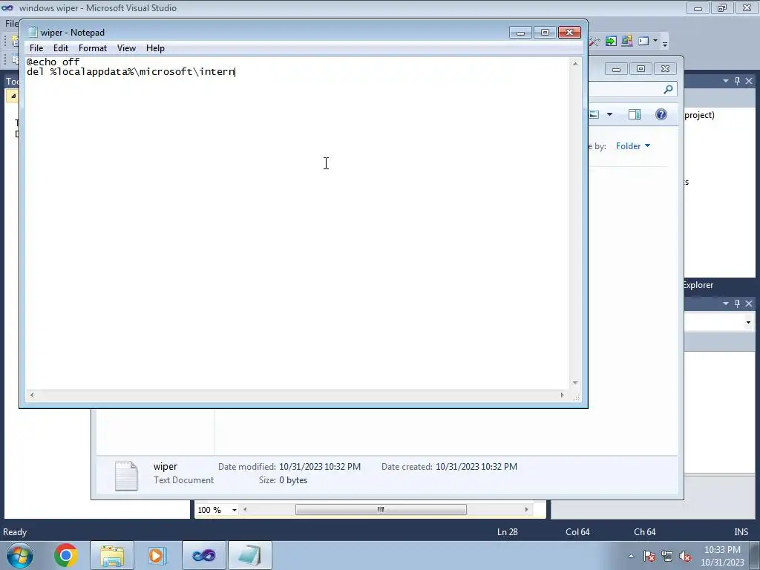Click the colored blocks toolbar icon in Visual Studio
The width and height of the screenshot is (760, 570).
click(x=626, y=42)
